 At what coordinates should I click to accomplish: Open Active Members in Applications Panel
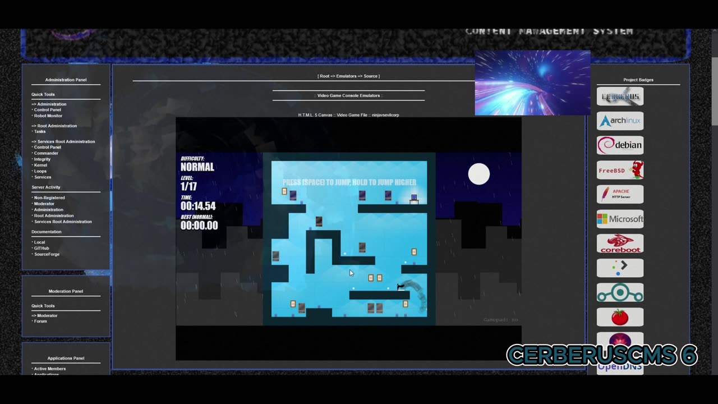coord(50,369)
